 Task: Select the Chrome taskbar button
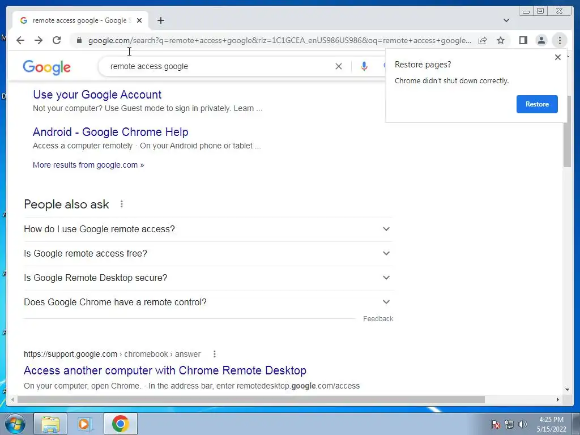coord(121,424)
